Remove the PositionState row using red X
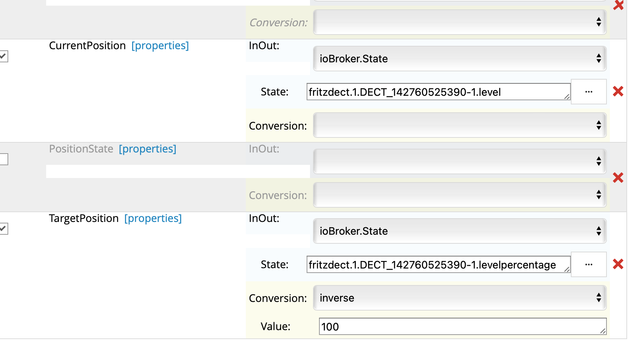The width and height of the screenshot is (632, 344). click(618, 177)
